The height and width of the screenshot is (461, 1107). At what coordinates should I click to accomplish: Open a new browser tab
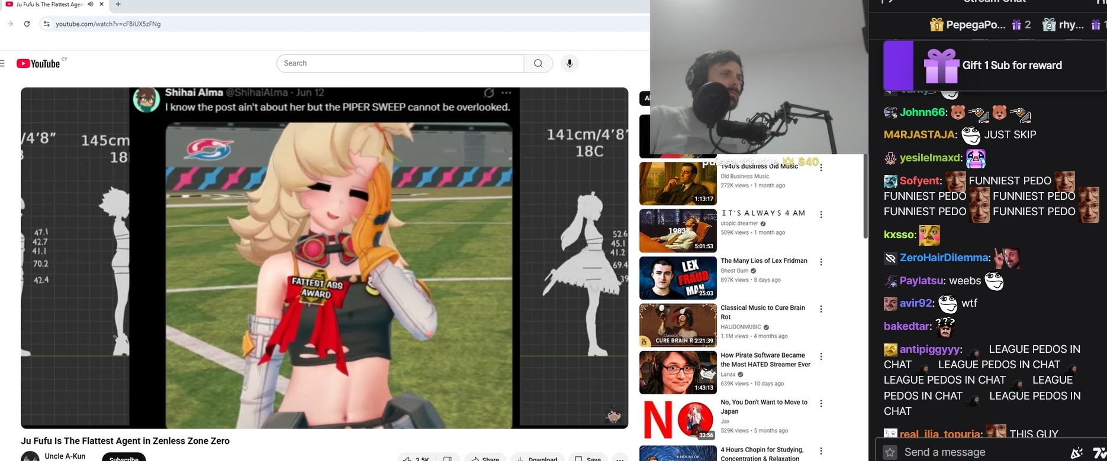click(x=118, y=4)
